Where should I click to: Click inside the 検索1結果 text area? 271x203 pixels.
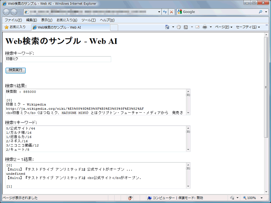point(96,102)
